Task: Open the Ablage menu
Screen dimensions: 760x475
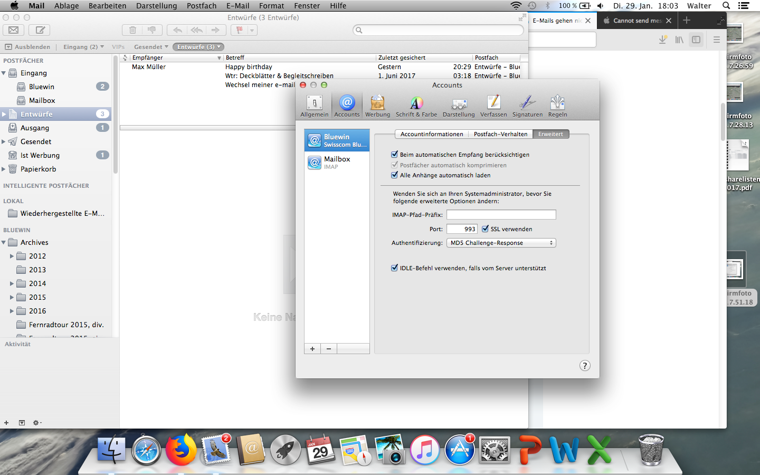Action: (66, 6)
